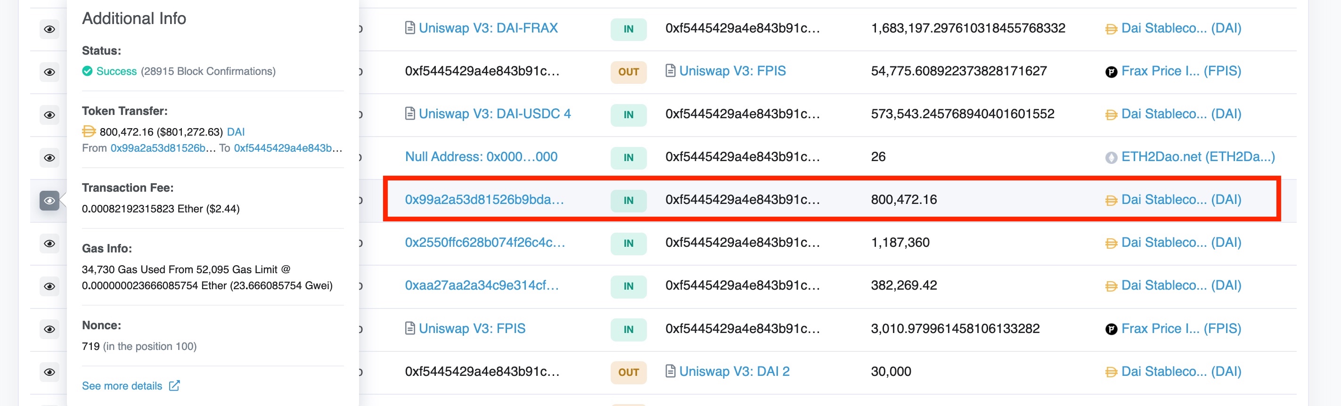Open the Dai Stableco... (DAI) link in the 573,543 row
Viewport: 1341px width, 406px height.
coord(1181,114)
